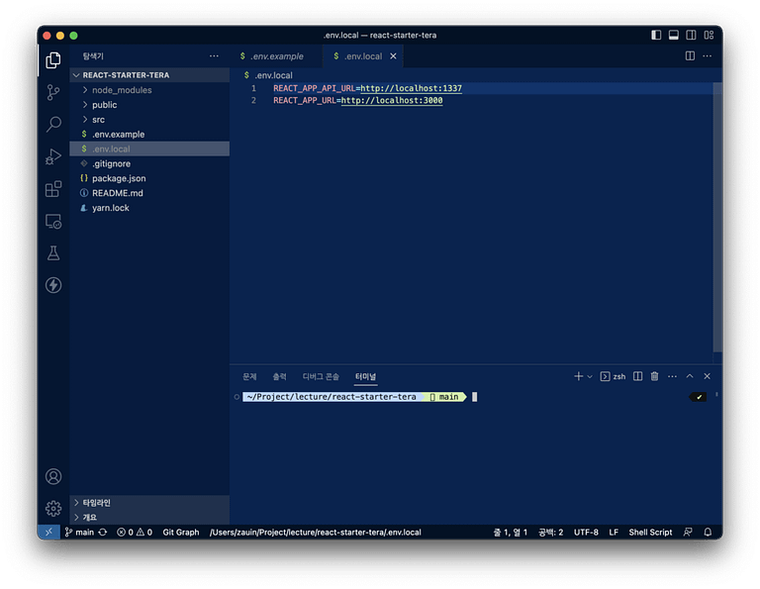This screenshot has width=760, height=589.
Task: Toggle the secondary sidebar layout button
Action: pos(691,35)
